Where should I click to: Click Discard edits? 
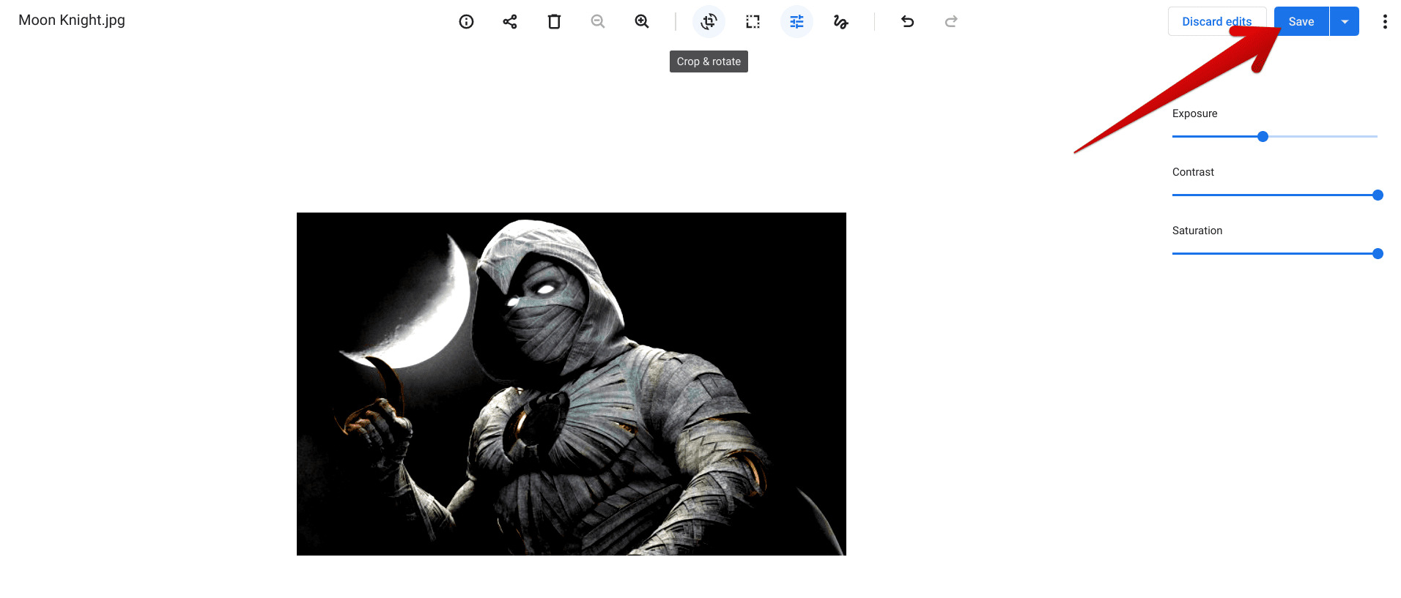coord(1217,21)
